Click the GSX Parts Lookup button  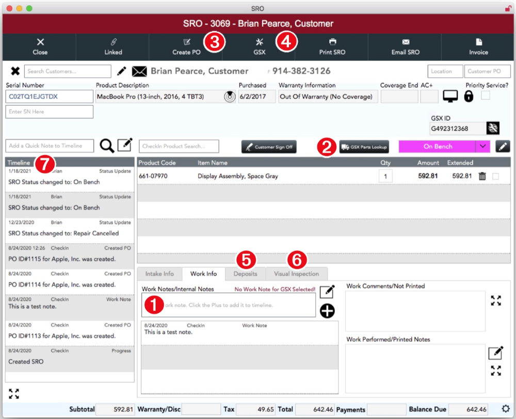click(x=364, y=147)
